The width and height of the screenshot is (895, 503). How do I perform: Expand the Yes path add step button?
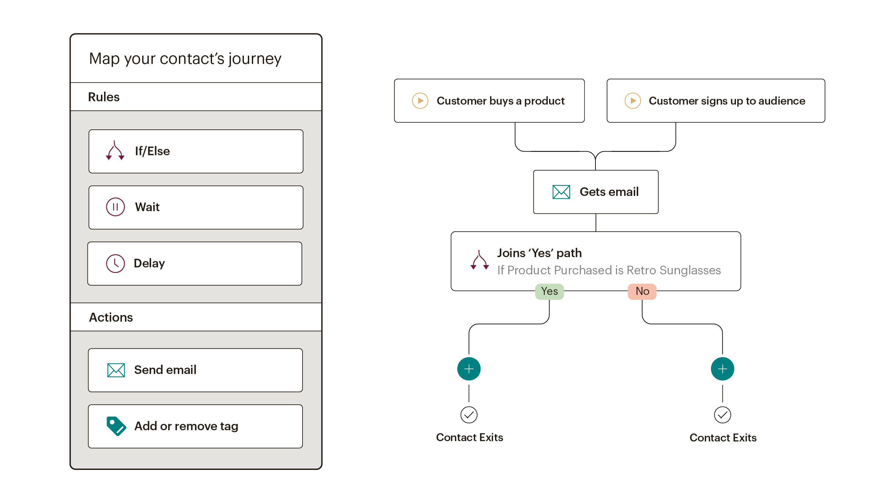(469, 369)
